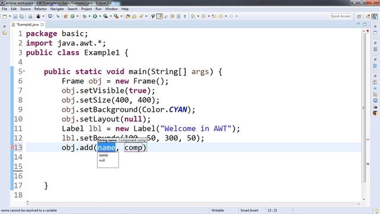Click the Previous Annotation icon
Screen dimensions: 380x214
[x=204, y=16]
